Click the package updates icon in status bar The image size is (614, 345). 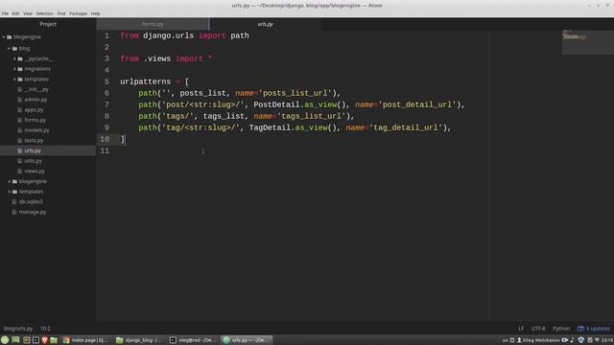tap(580, 329)
